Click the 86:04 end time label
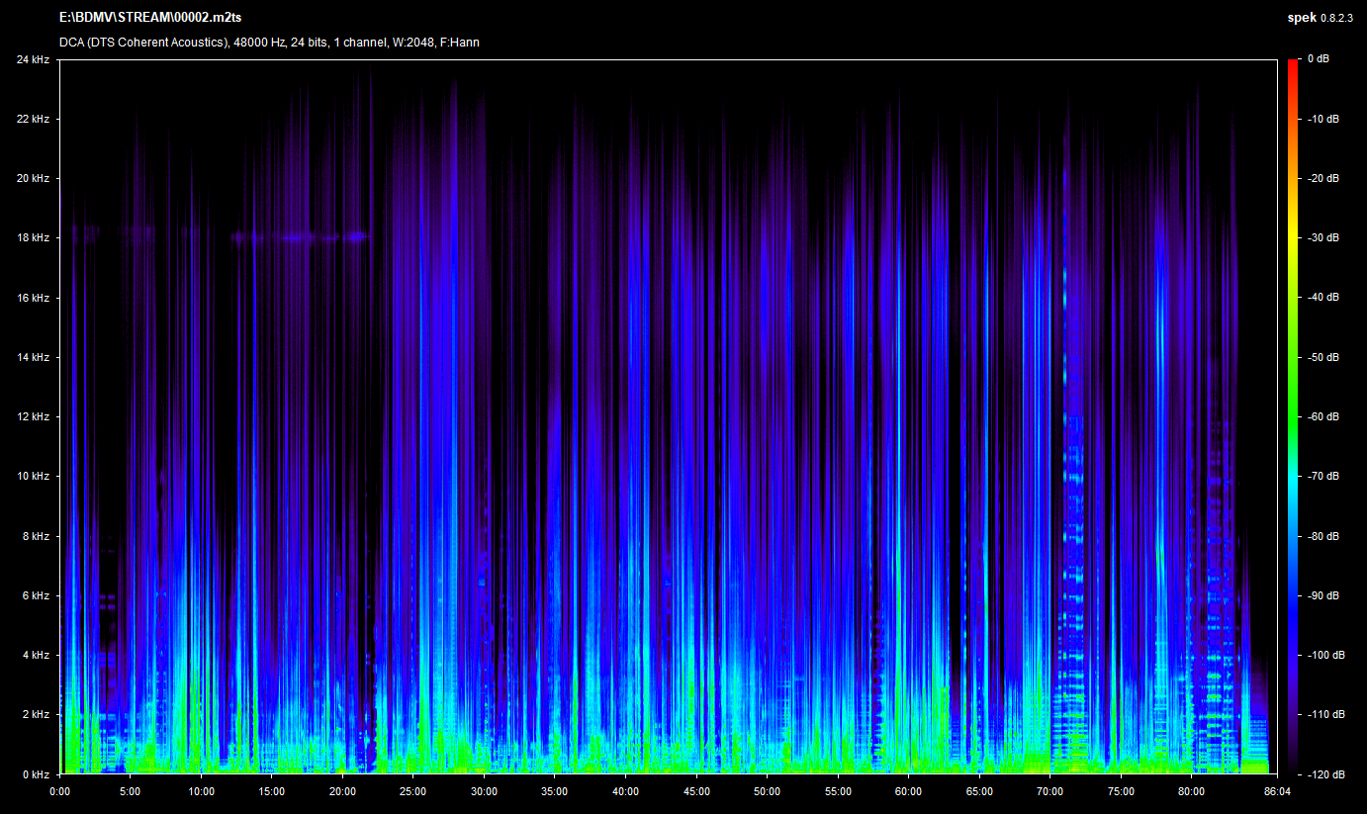The image size is (1367, 814). pos(1277,791)
